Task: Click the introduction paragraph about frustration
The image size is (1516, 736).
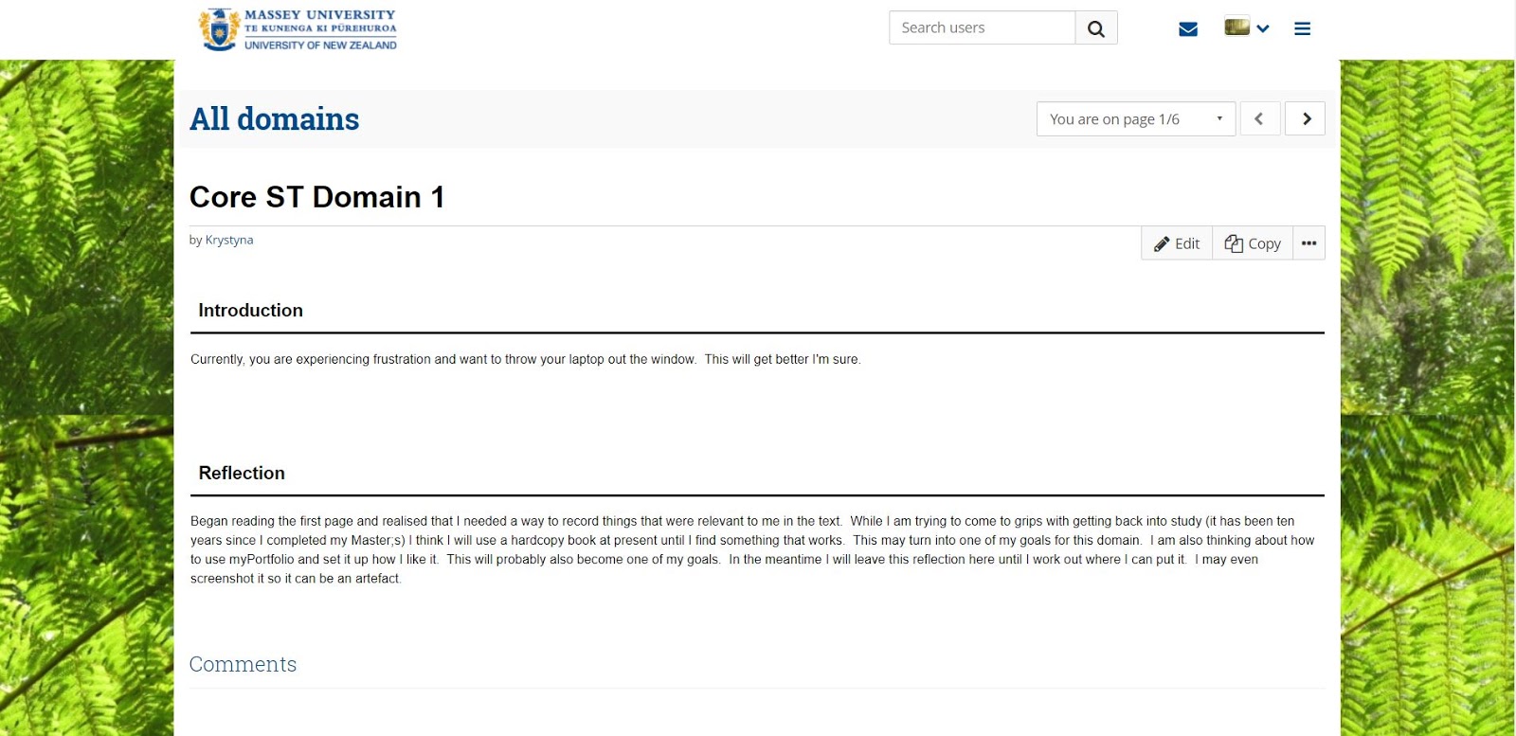Action: pyautogui.click(x=526, y=360)
